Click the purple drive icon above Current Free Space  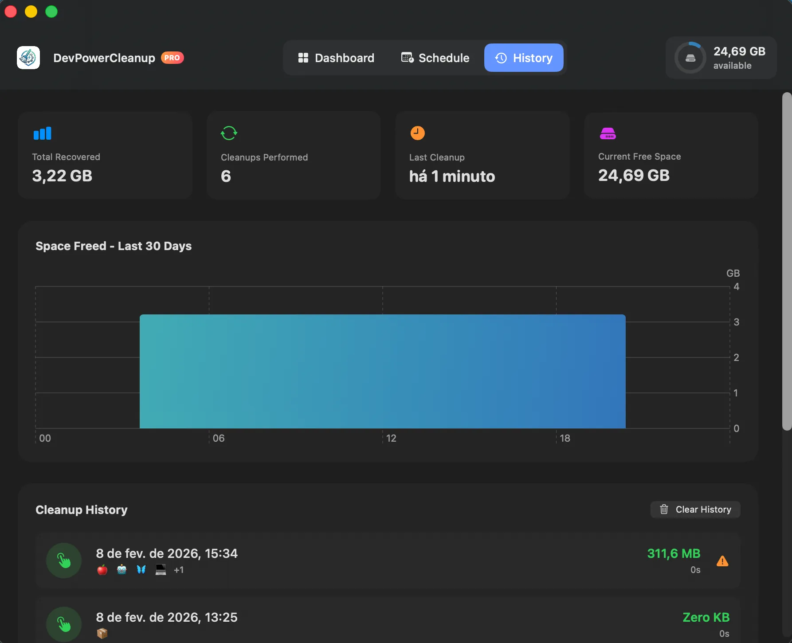(x=608, y=133)
